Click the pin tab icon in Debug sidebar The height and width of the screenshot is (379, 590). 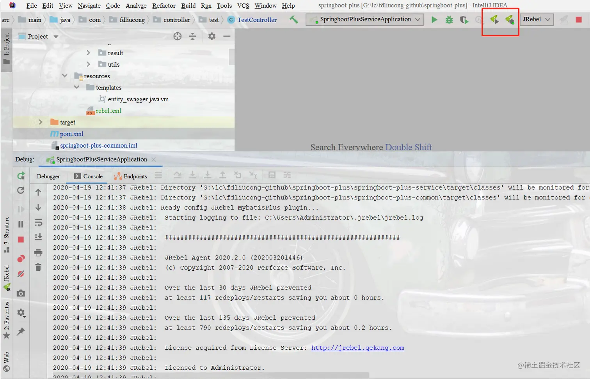(x=21, y=331)
